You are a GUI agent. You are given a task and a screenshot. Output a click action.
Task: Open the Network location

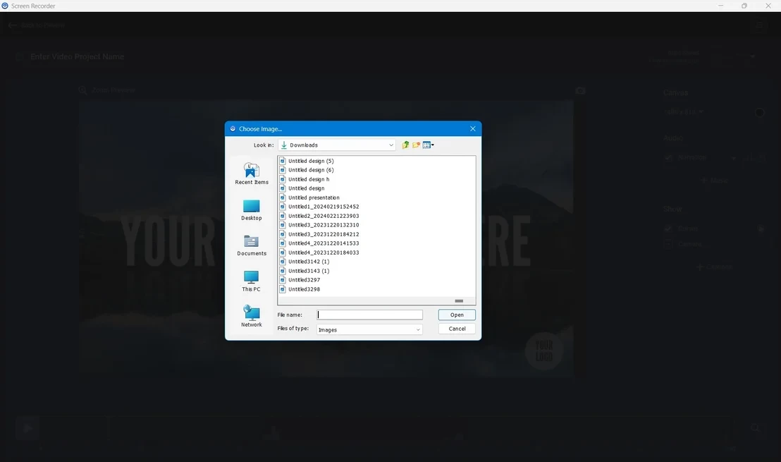pyautogui.click(x=252, y=316)
